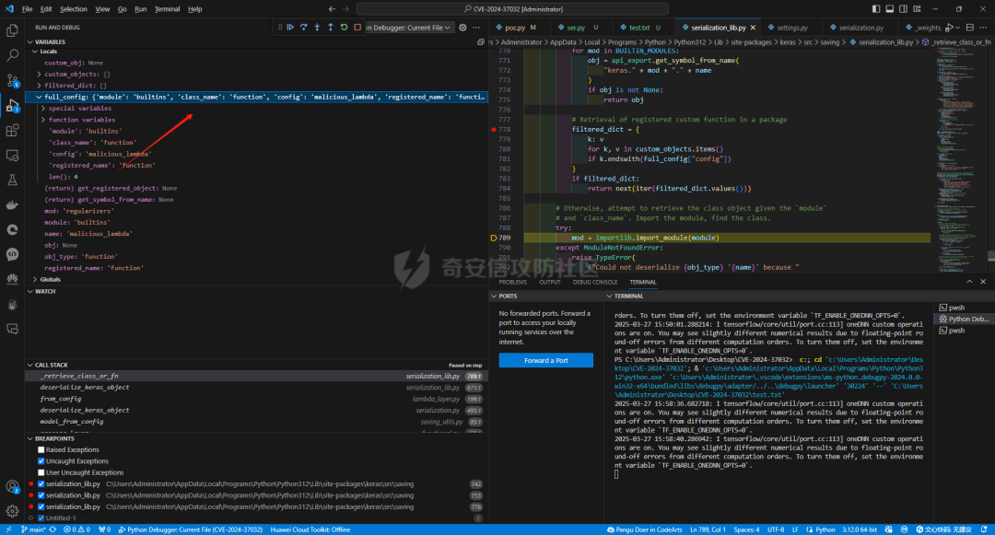
Task: Switch to DEBUG CONSOLE panel tab
Action: 594,282
